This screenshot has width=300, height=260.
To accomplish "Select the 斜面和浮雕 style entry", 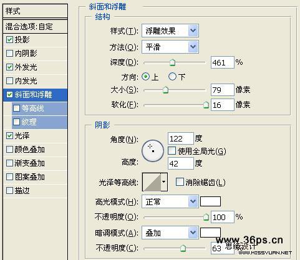I will click(36, 95).
